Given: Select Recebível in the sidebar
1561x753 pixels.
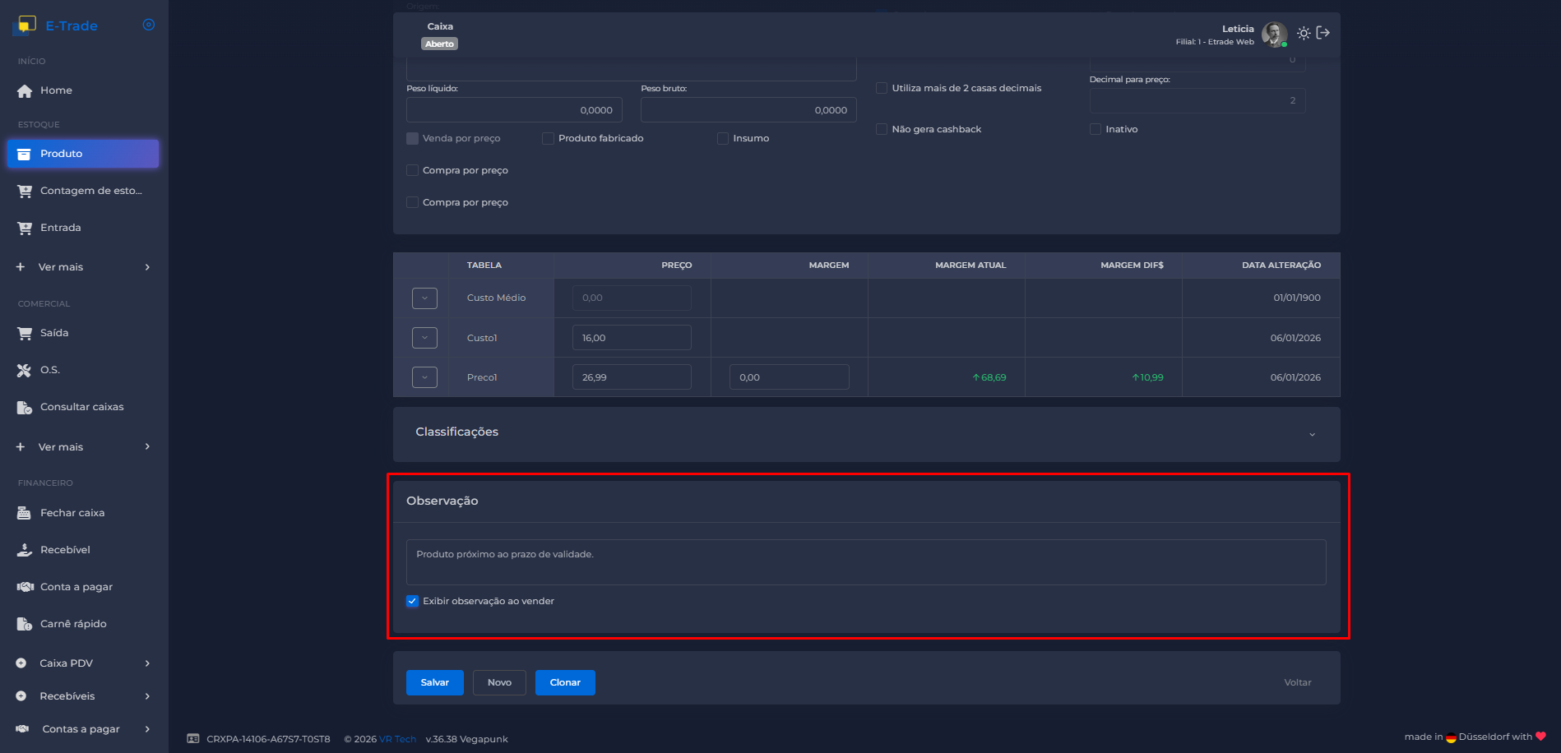Looking at the screenshot, I should point(65,550).
